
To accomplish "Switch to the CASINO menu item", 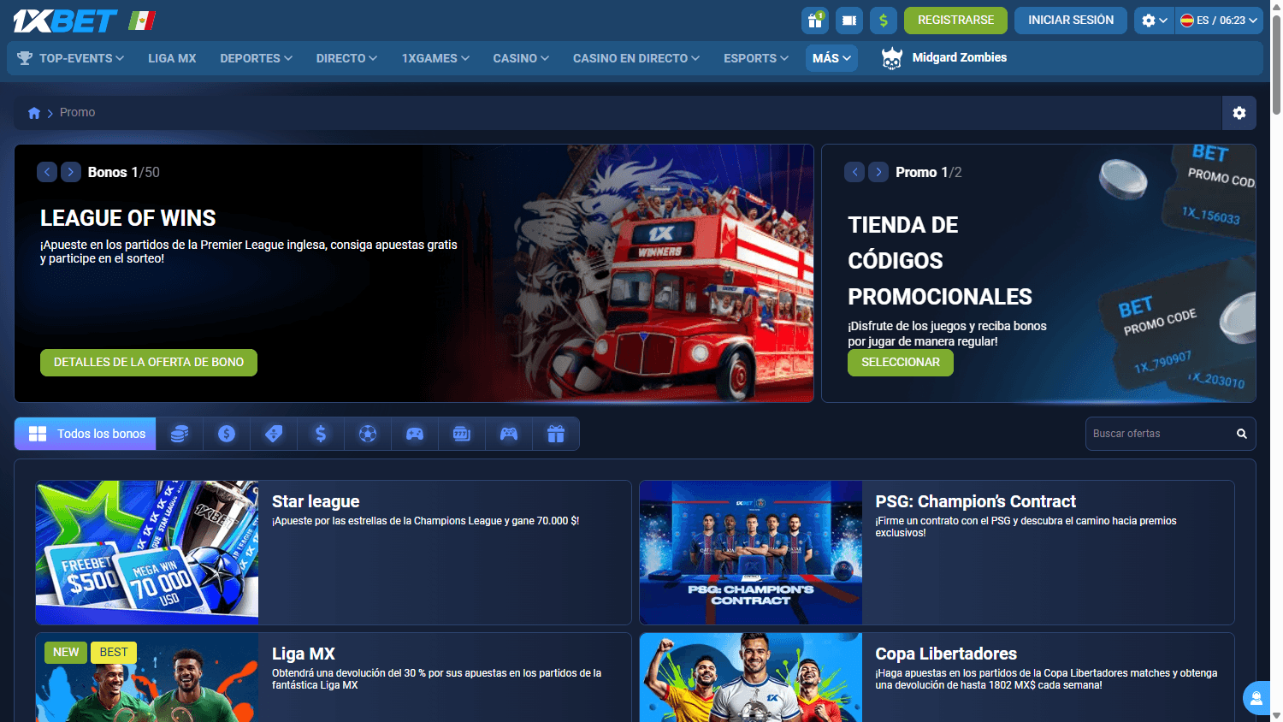I will (519, 58).
